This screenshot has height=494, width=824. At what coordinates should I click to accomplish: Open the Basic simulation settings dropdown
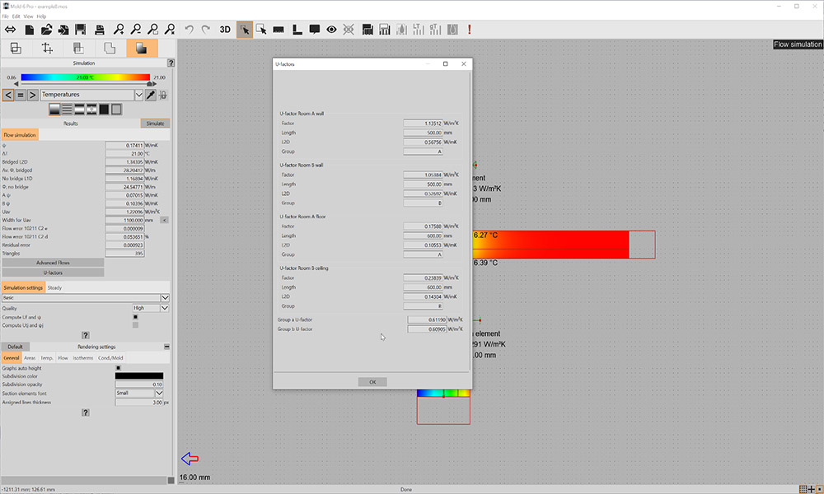click(x=165, y=298)
